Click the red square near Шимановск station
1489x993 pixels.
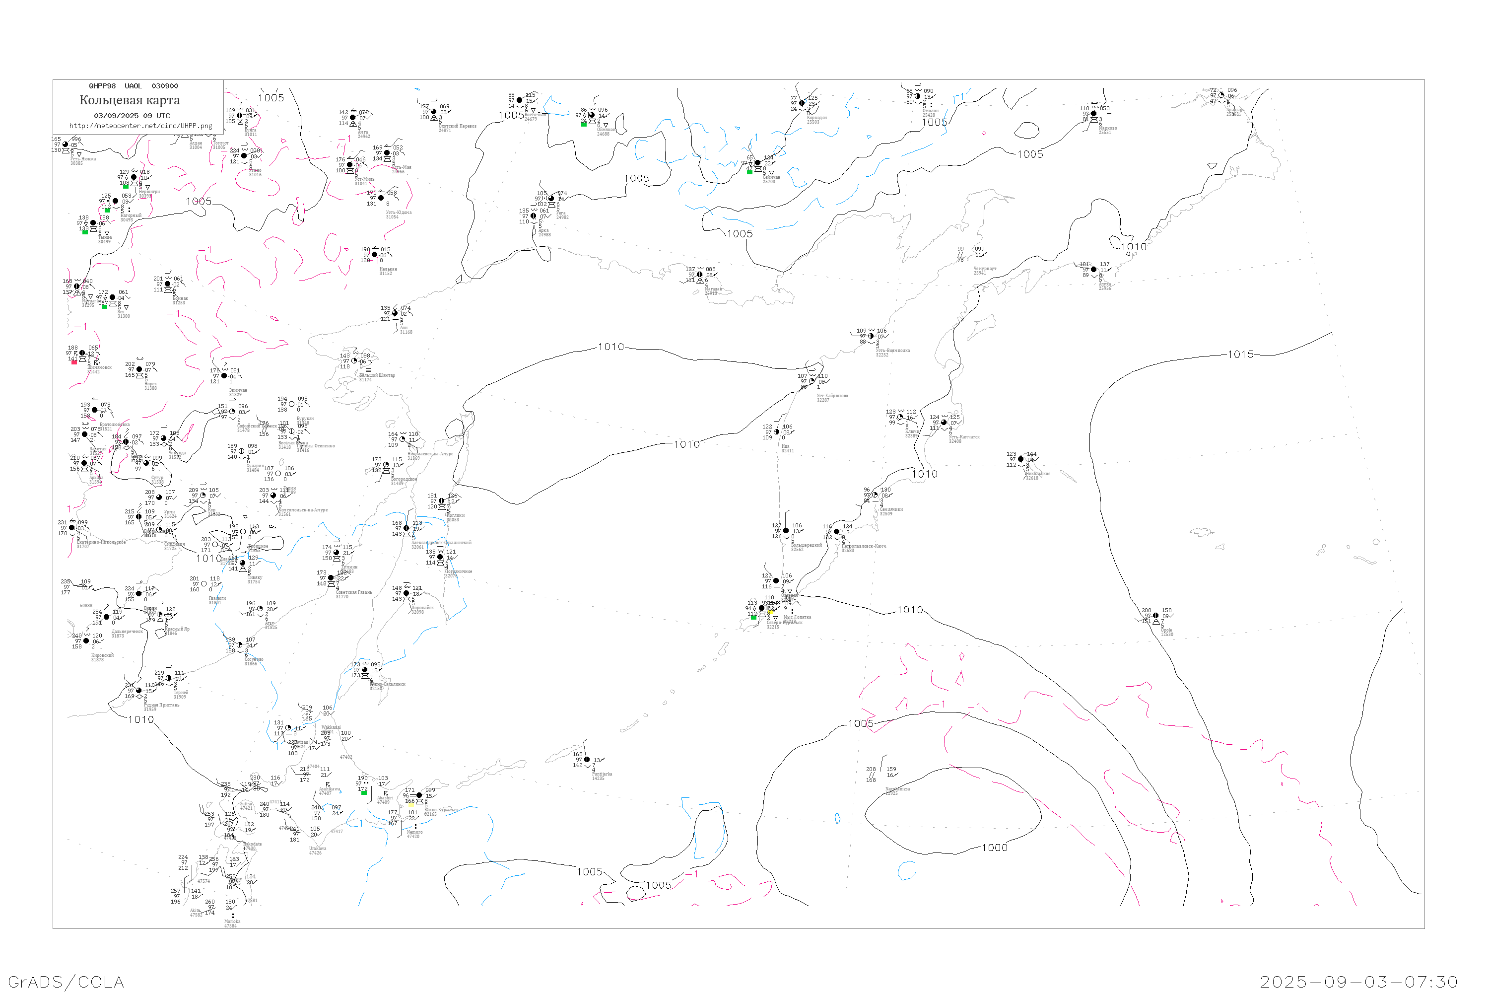coord(74,362)
